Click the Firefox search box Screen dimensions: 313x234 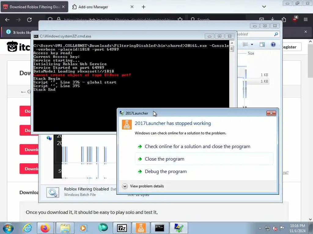coord(216,19)
